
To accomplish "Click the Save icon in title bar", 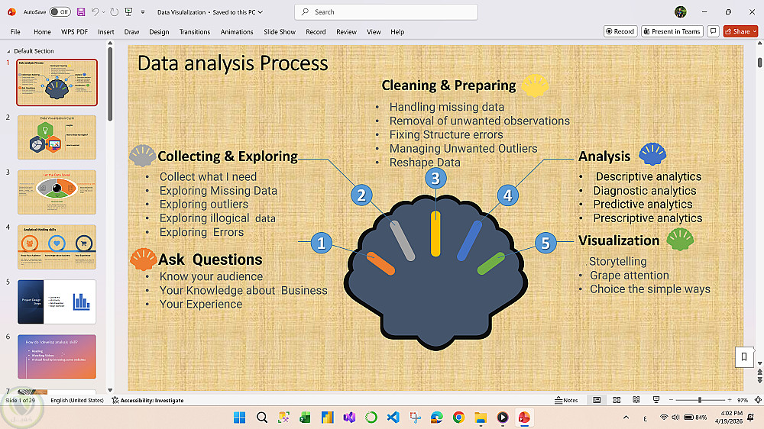I will click(x=81, y=11).
